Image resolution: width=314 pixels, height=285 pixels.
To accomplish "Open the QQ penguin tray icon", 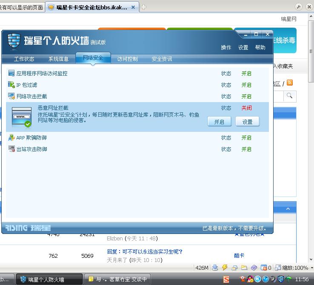I will 250,279.
